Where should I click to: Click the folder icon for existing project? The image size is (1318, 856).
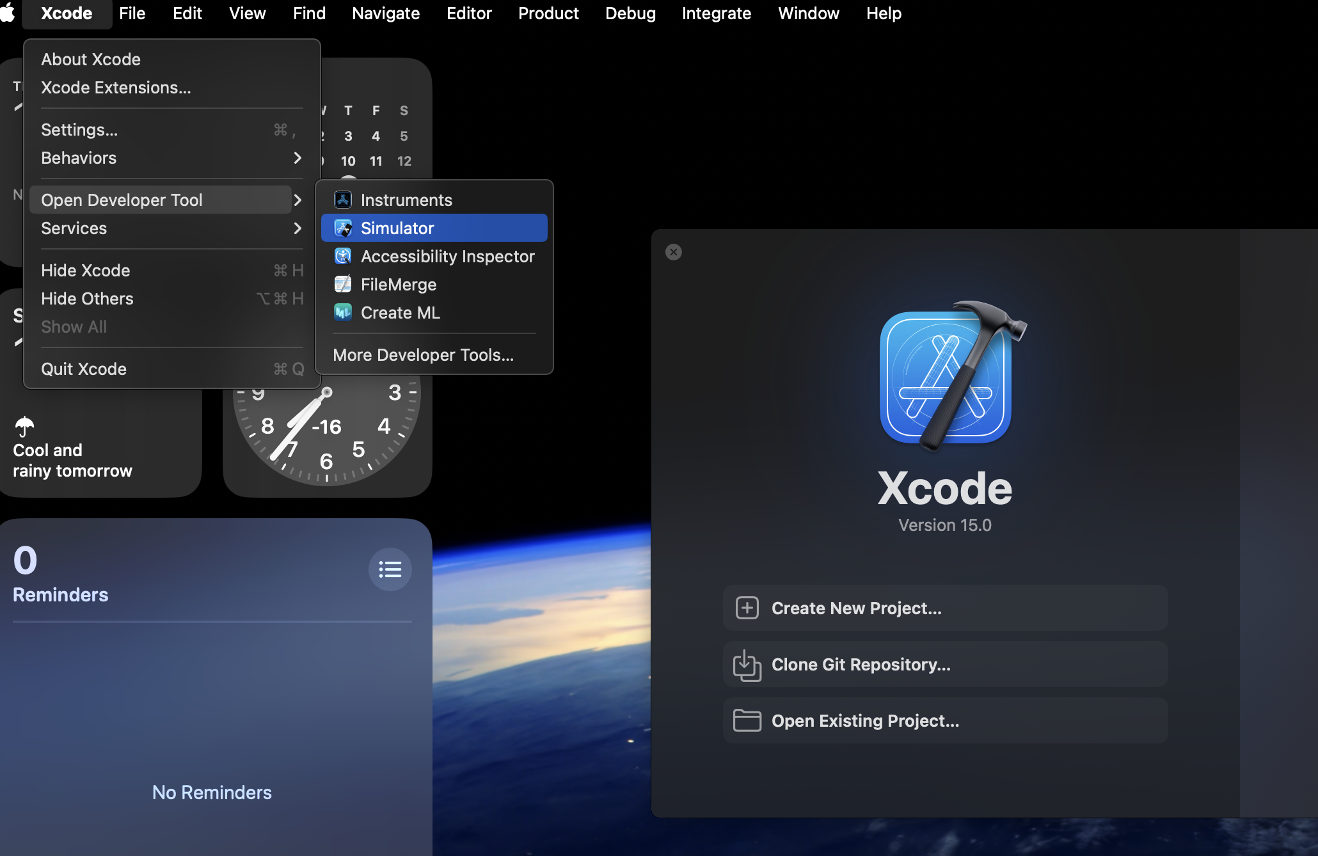click(747, 720)
